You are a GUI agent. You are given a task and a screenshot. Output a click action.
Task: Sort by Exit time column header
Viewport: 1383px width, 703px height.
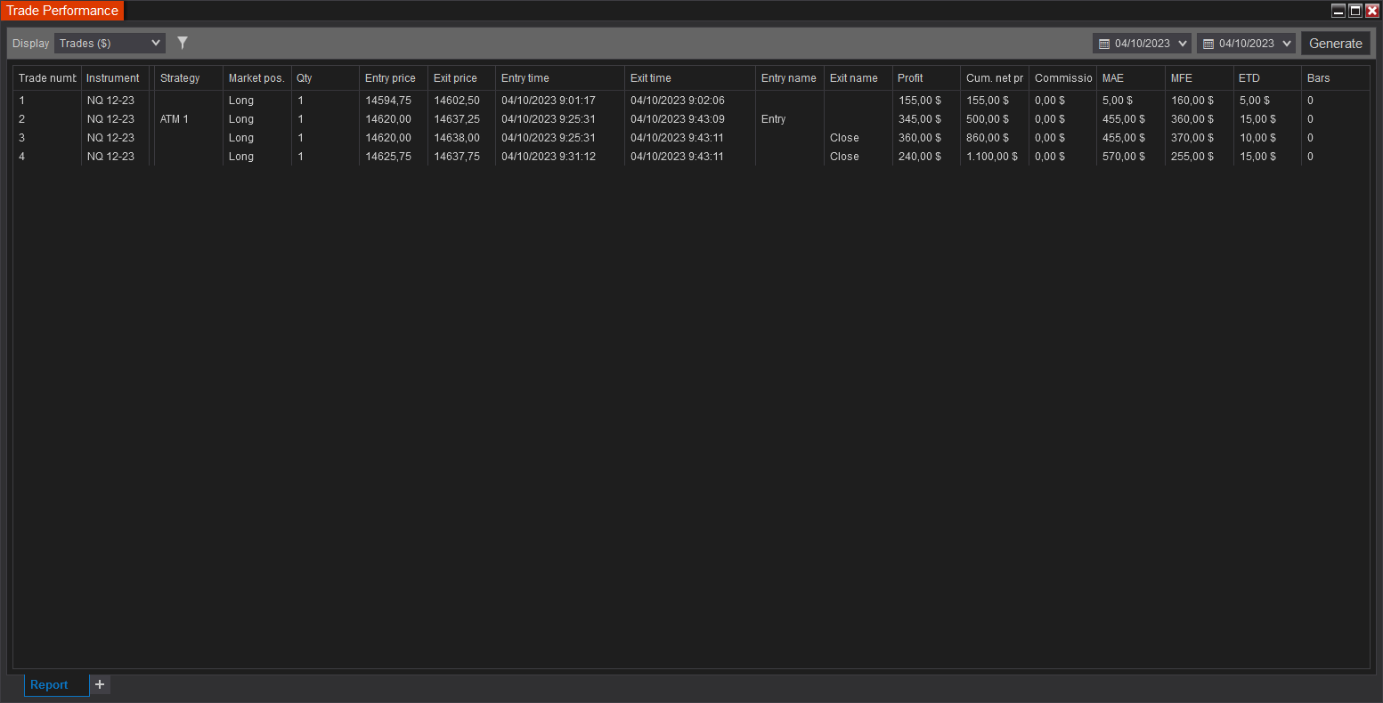coord(690,78)
